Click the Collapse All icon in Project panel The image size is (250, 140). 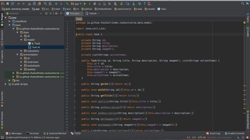pos(50,14)
